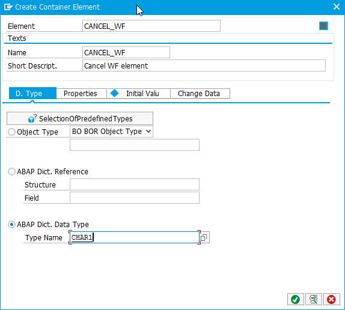Select the Object Type radio button
Viewport: 345px width, 310px height.
click(11, 132)
